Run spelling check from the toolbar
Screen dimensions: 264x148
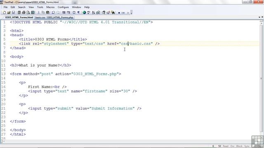[89, 13]
